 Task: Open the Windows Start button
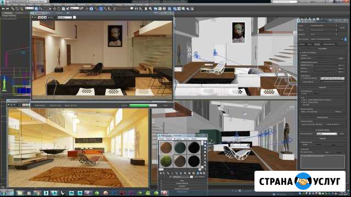[4, 193]
